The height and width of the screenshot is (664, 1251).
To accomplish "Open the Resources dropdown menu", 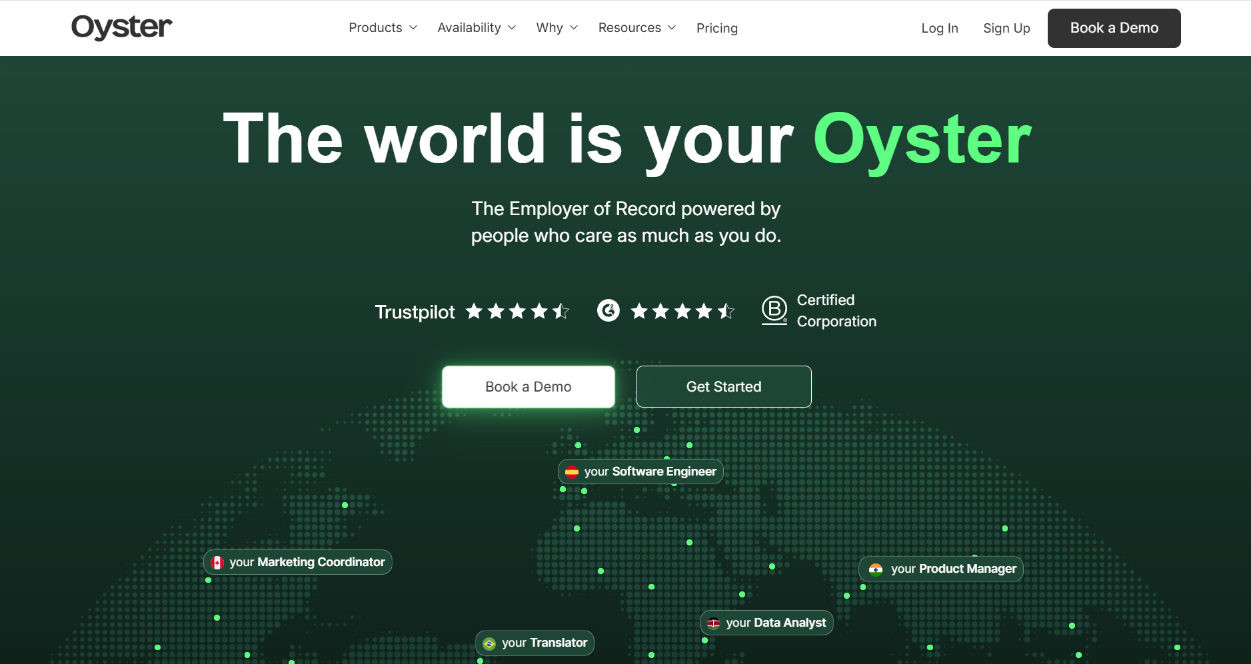I will [637, 28].
